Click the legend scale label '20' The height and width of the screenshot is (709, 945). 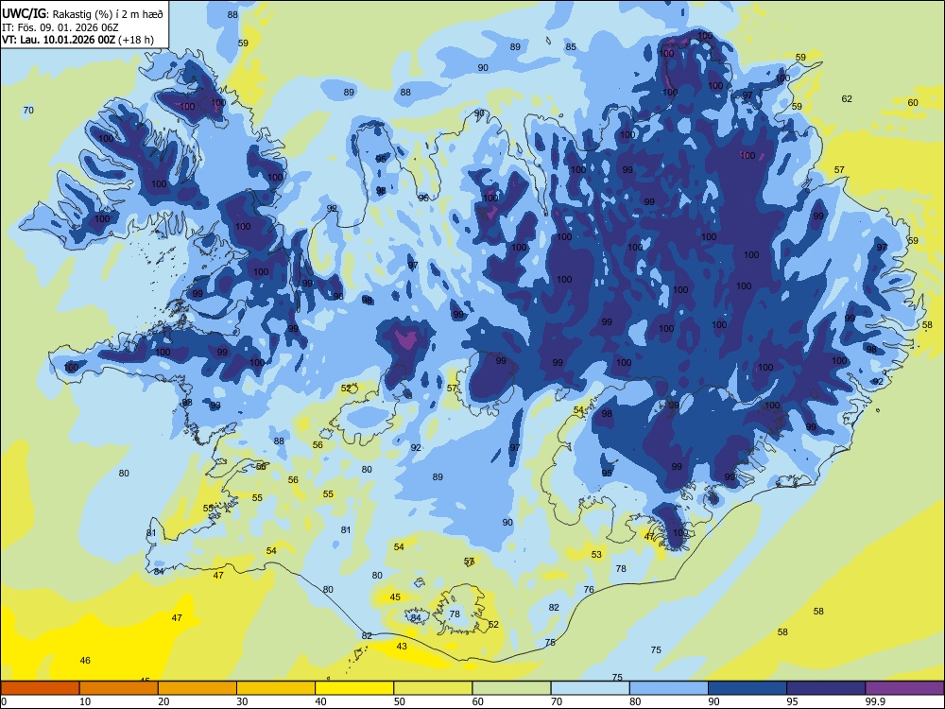point(163,701)
